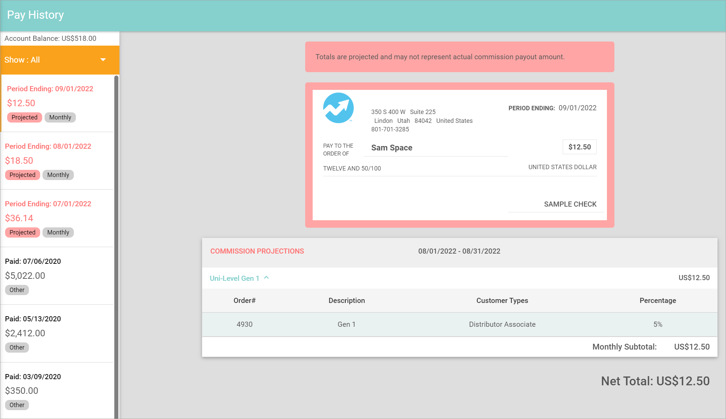This screenshot has height=419, width=726.
Task: Click Monthly tag on $18.50 period
Action: tap(58, 175)
